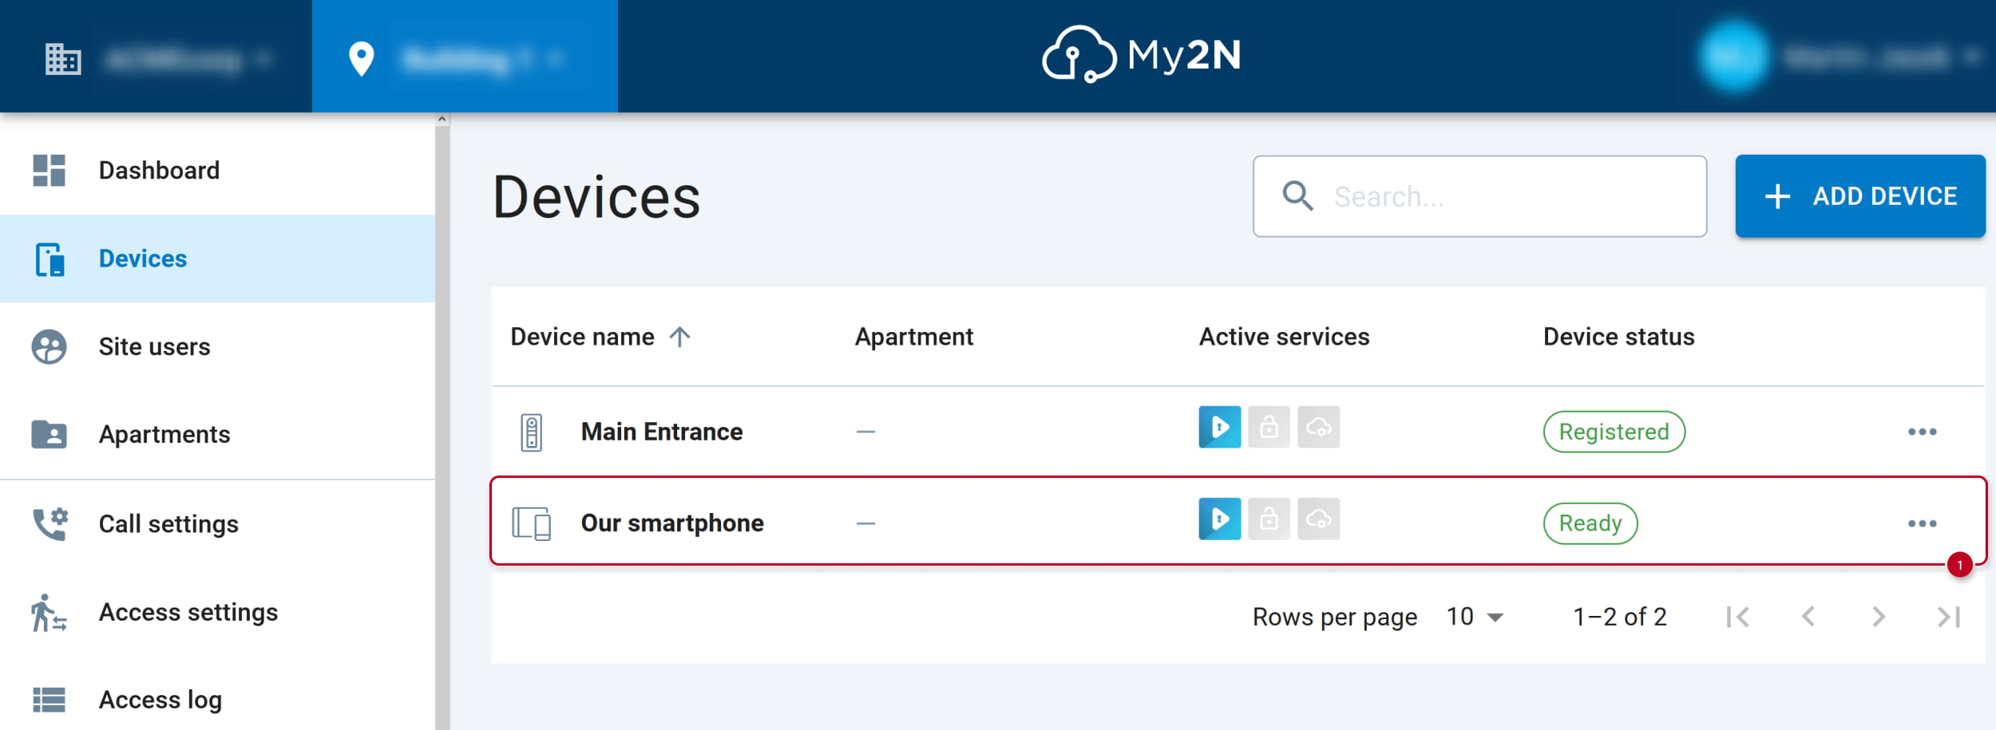This screenshot has width=1996, height=730.
Task: Focus the Search devices field
Action: point(1479,196)
